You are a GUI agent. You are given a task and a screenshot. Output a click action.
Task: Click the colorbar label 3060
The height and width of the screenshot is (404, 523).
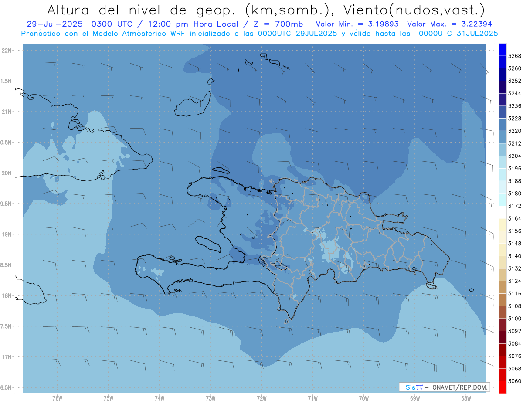pyautogui.click(x=515, y=381)
